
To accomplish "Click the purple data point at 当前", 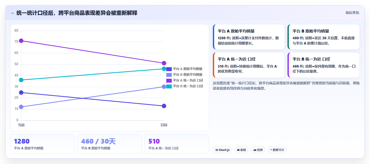I will 21,41.
